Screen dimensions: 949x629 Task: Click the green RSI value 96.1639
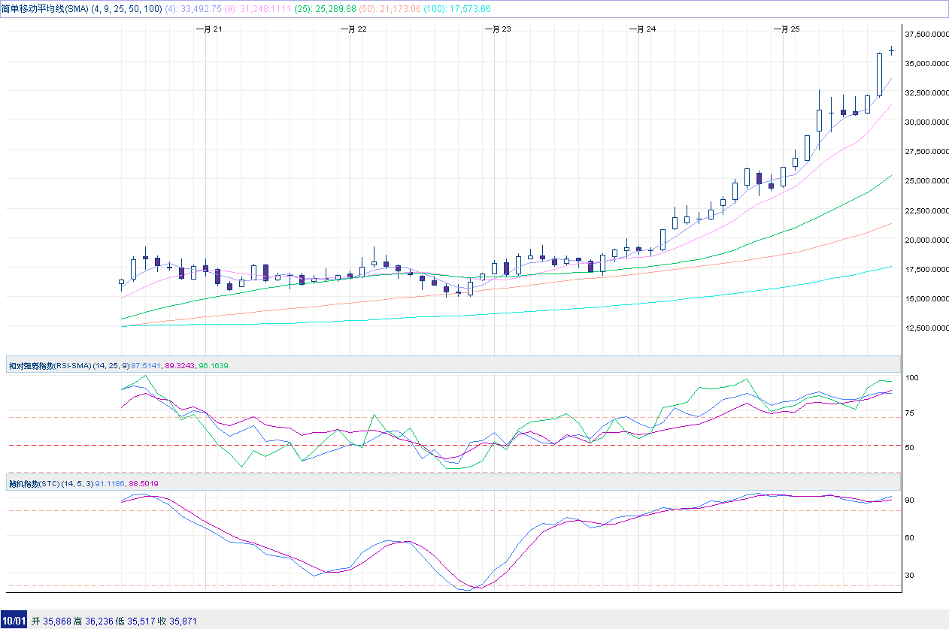[x=214, y=365]
